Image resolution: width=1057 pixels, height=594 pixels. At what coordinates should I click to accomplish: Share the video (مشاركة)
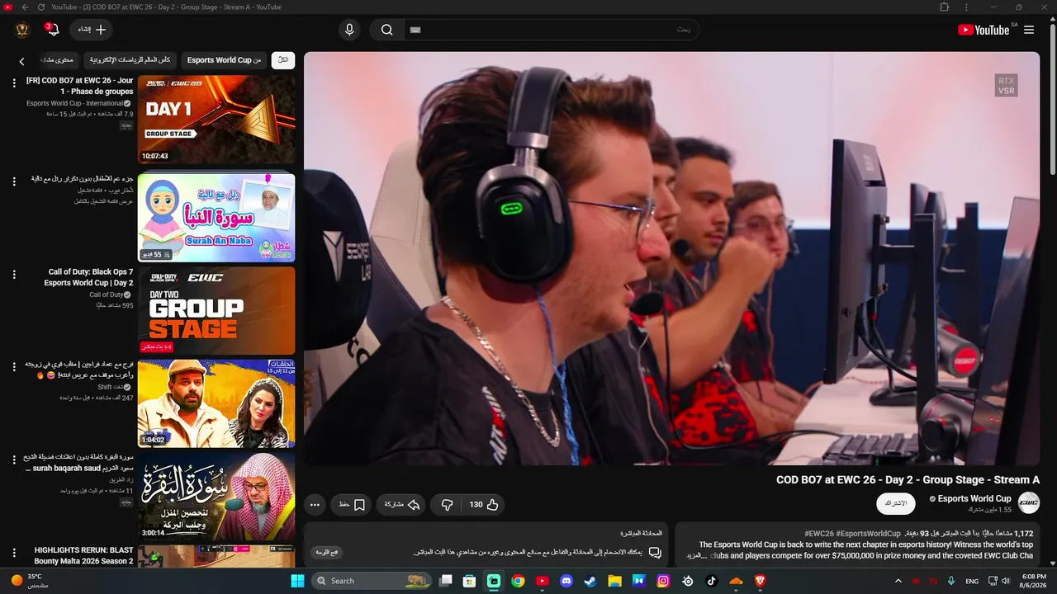(402, 504)
